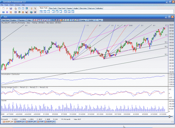Image resolution: width=175 pixels, height=128 pixels.
Task: Open the Symbol dropdown
Action: pyautogui.click(x=92, y=20)
